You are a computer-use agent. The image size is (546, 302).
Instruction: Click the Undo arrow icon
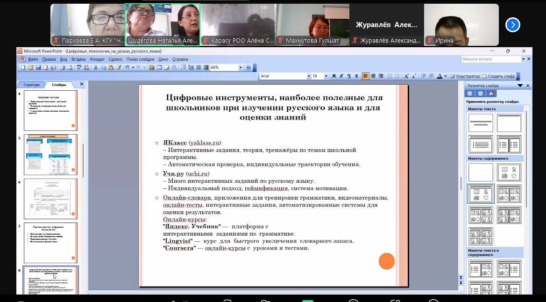pyautogui.click(x=127, y=68)
